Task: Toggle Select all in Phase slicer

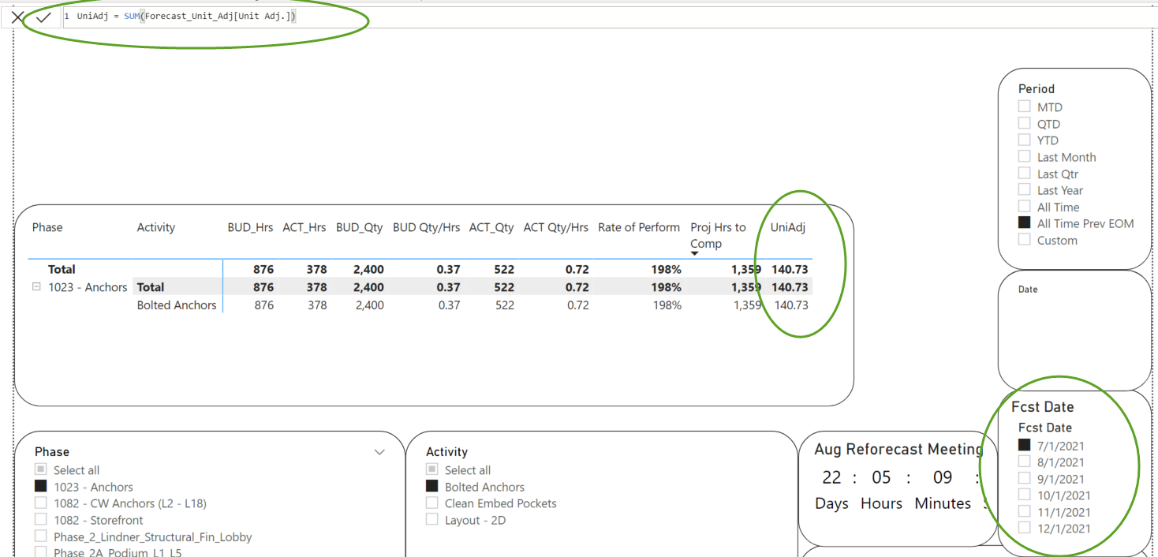Action: coord(40,469)
